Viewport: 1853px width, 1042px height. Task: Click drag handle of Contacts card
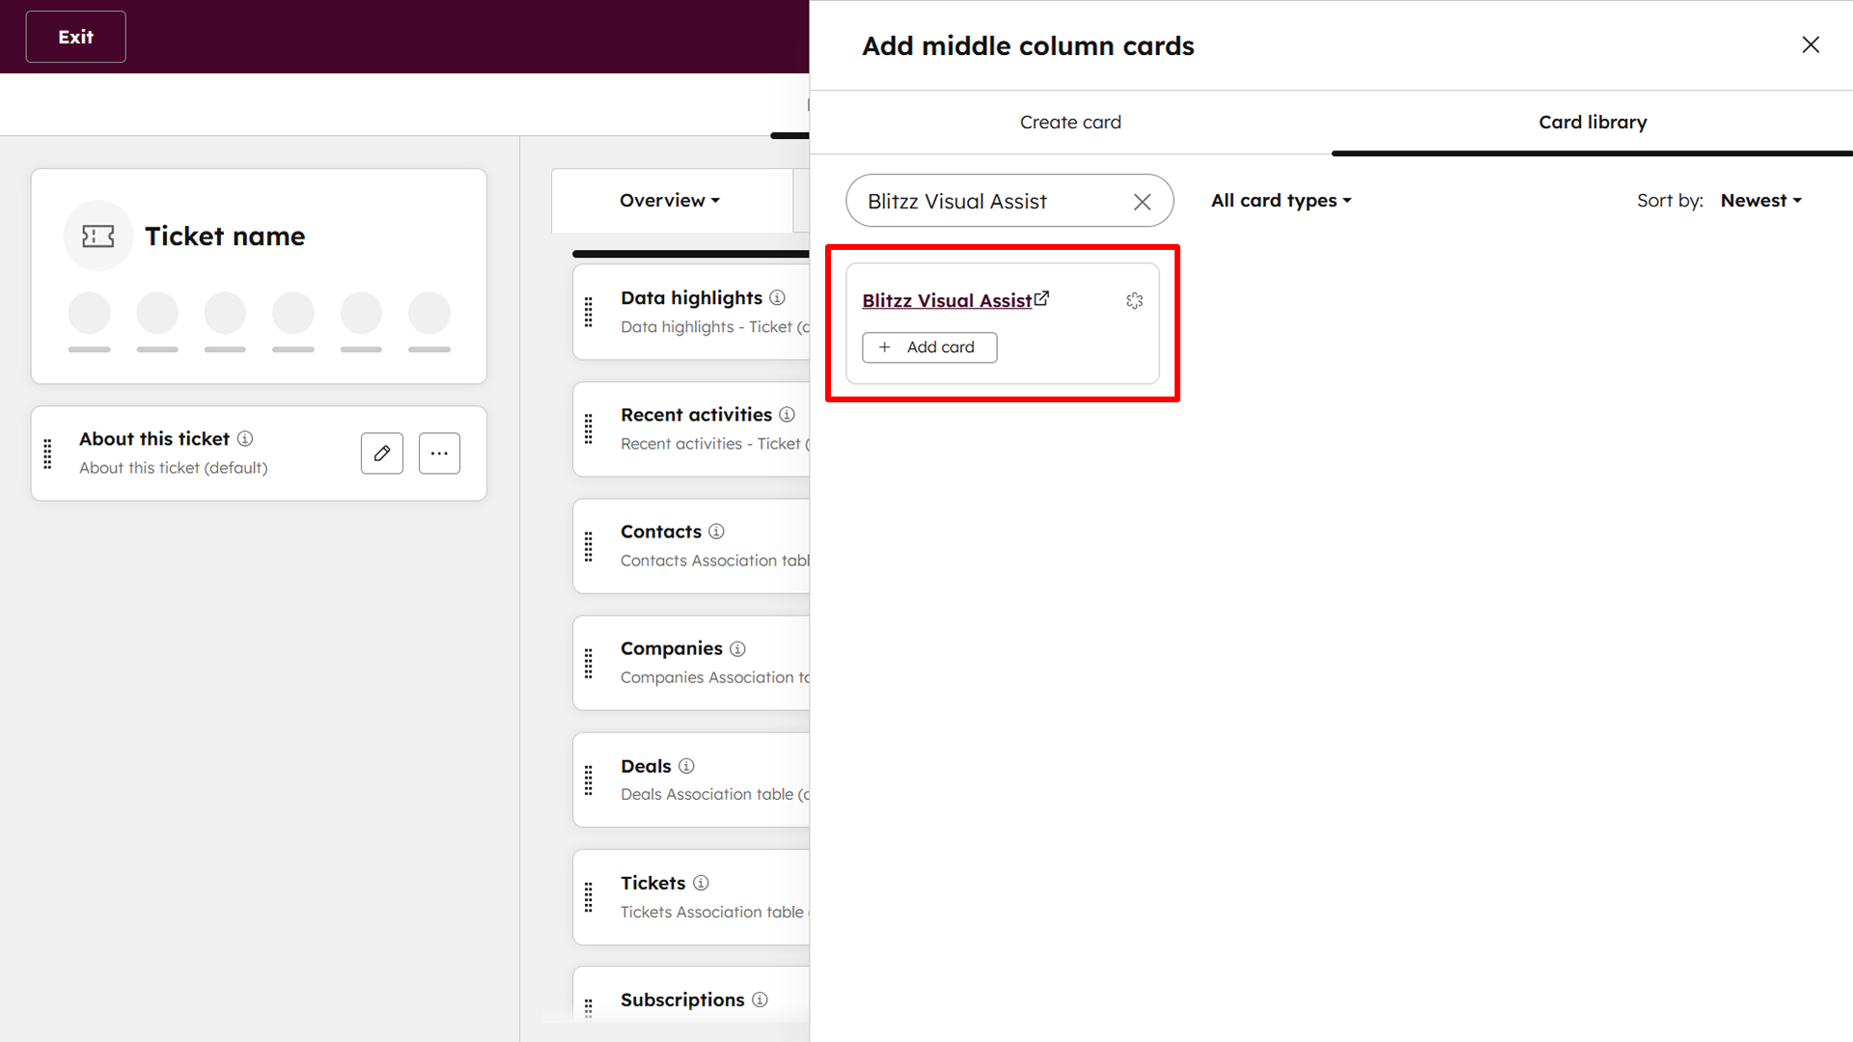click(589, 547)
